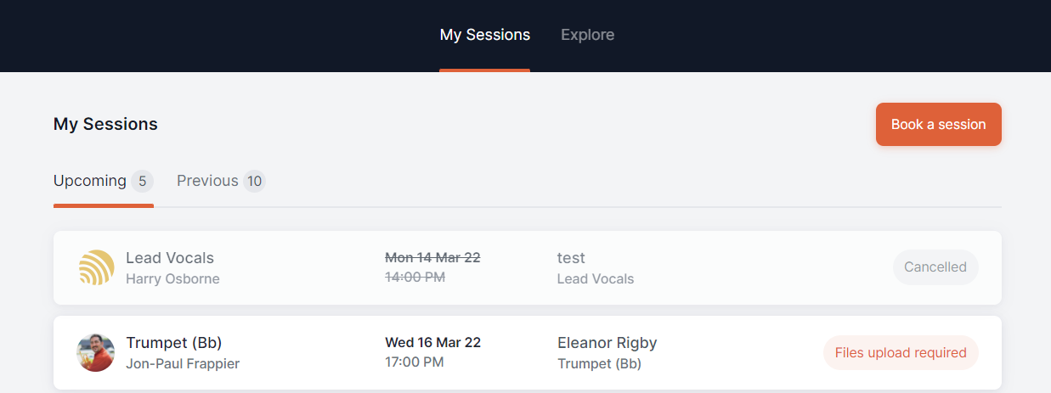Select the My Sessions navigation tab
The height and width of the screenshot is (393, 1051).
pyautogui.click(x=485, y=35)
